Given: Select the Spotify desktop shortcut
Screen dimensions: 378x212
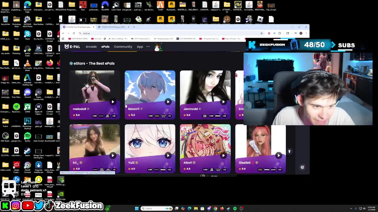Looking at the screenshot, I should 27,137.
